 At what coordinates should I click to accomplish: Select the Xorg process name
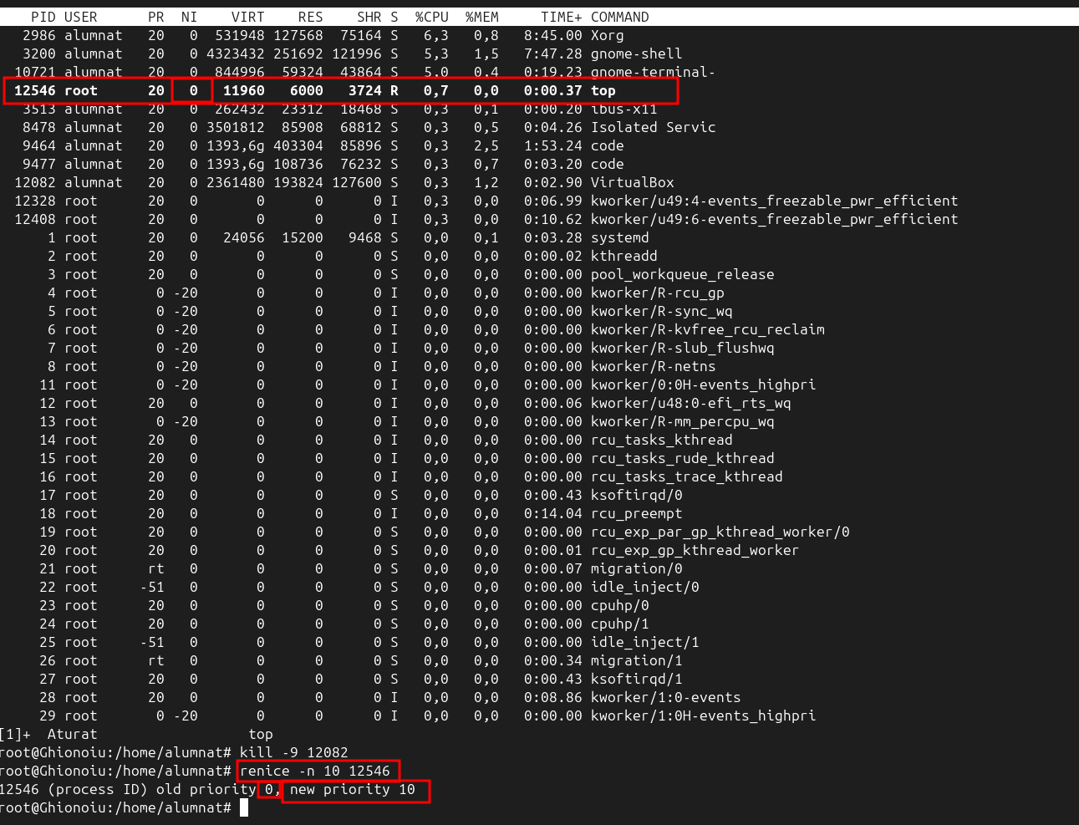tap(607, 35)
